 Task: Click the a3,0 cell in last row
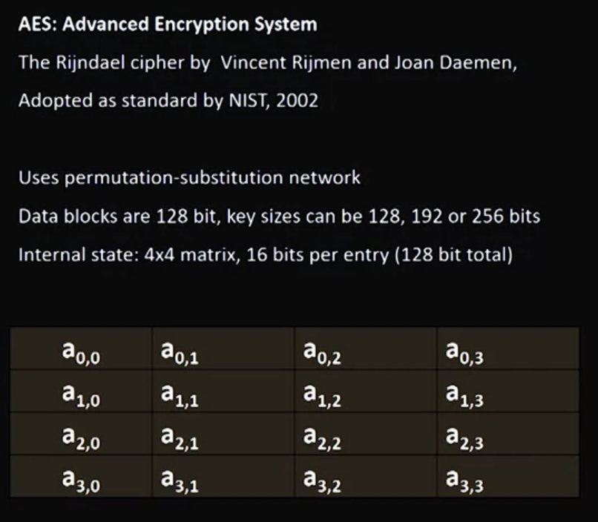81,480
